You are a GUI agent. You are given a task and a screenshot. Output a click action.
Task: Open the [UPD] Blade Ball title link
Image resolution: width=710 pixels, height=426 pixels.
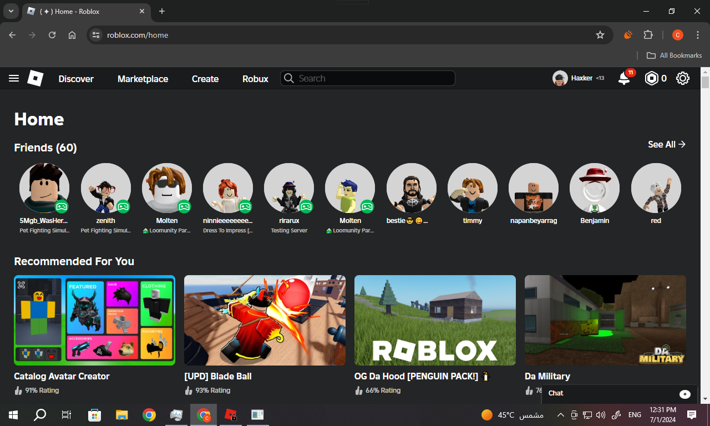(218, 376)
